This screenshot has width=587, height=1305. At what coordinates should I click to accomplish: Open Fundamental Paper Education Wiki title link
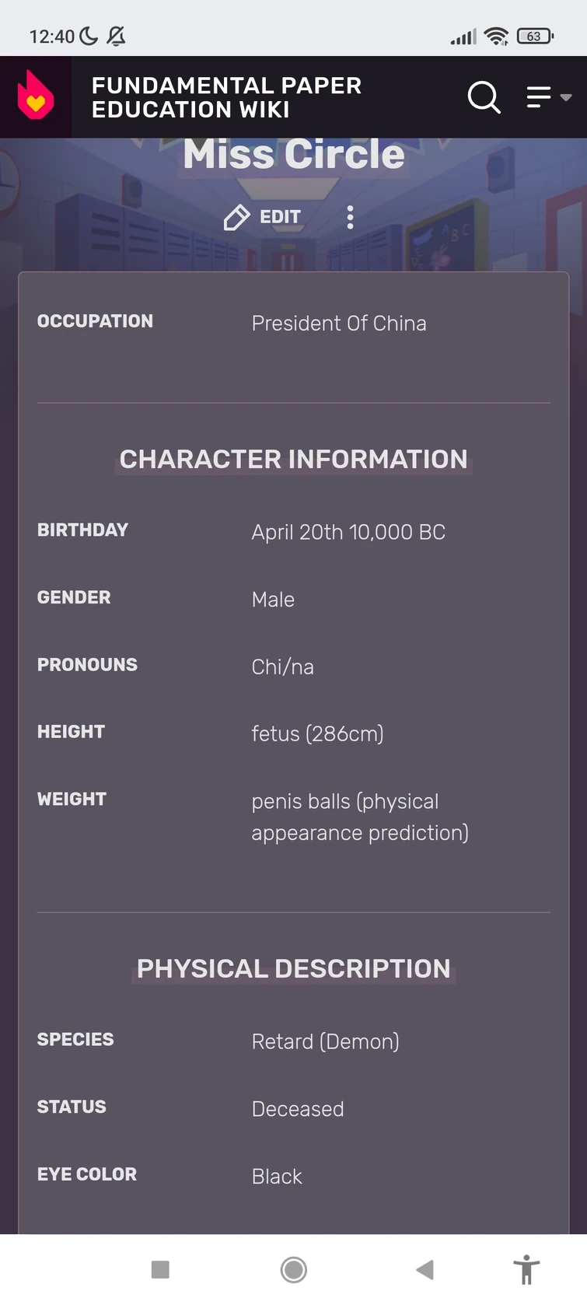pos(226,97)
